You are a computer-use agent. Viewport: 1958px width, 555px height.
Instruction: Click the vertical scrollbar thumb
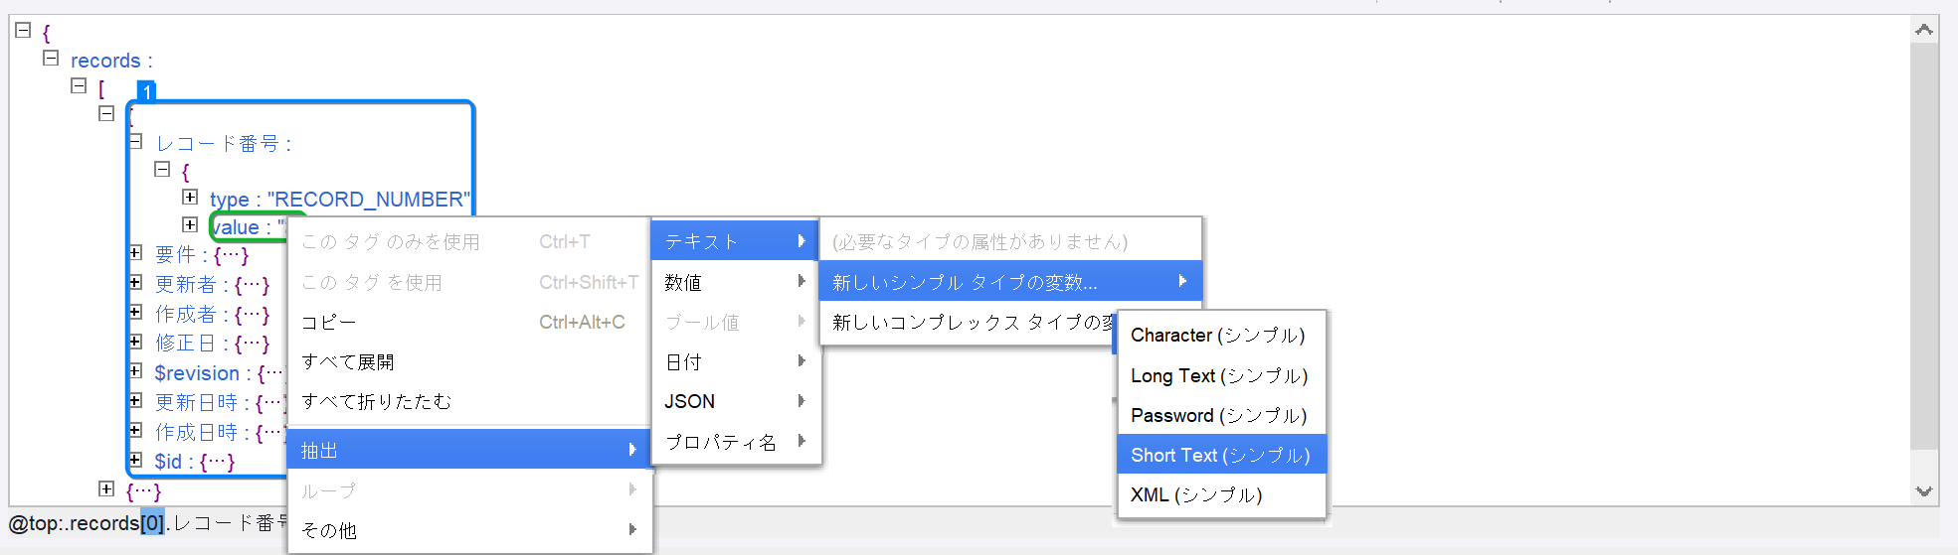pos(1924,246)
